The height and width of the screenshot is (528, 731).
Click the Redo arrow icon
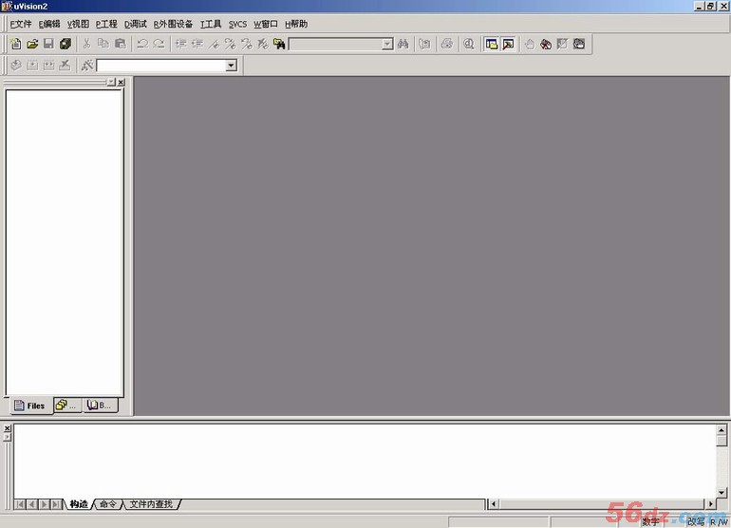[x=159, y=44]
